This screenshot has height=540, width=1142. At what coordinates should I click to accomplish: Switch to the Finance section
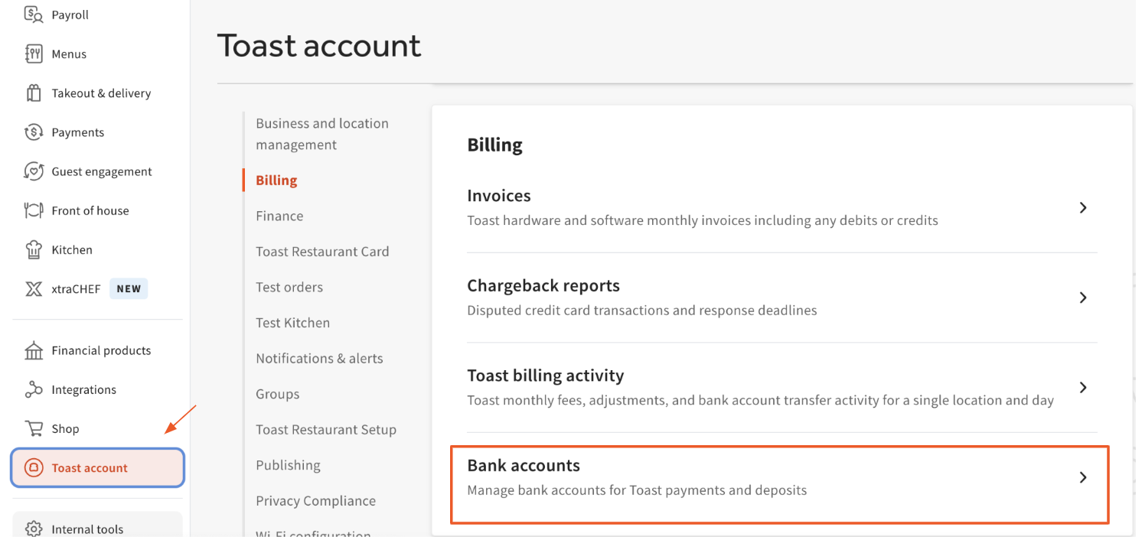(279, 216)
